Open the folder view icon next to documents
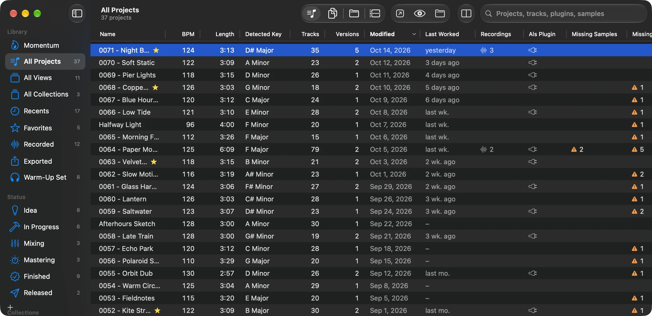This screenshot has height=316, width=652. point(354,13)
